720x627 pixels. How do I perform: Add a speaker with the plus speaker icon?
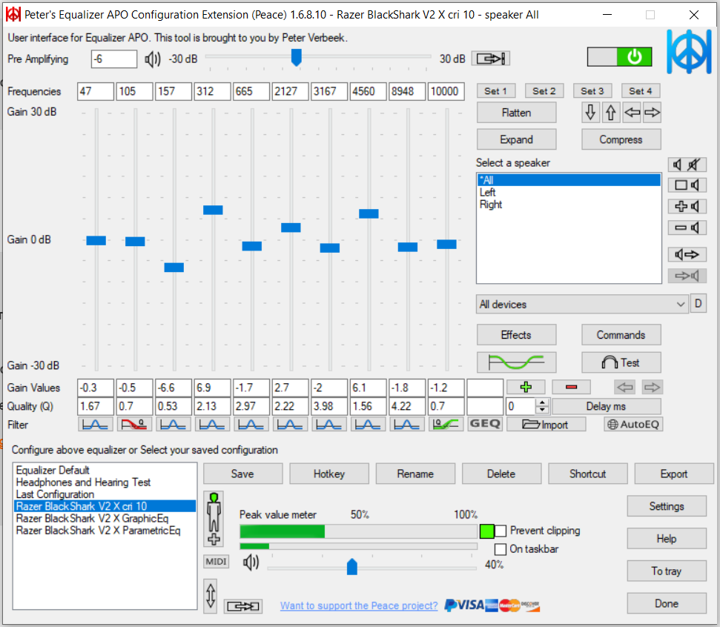pos(687,206)
